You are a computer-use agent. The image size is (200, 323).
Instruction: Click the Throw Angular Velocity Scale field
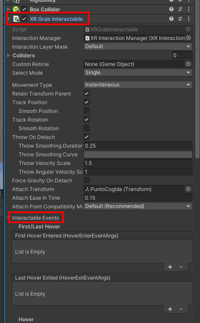click(x=138, y=171)
